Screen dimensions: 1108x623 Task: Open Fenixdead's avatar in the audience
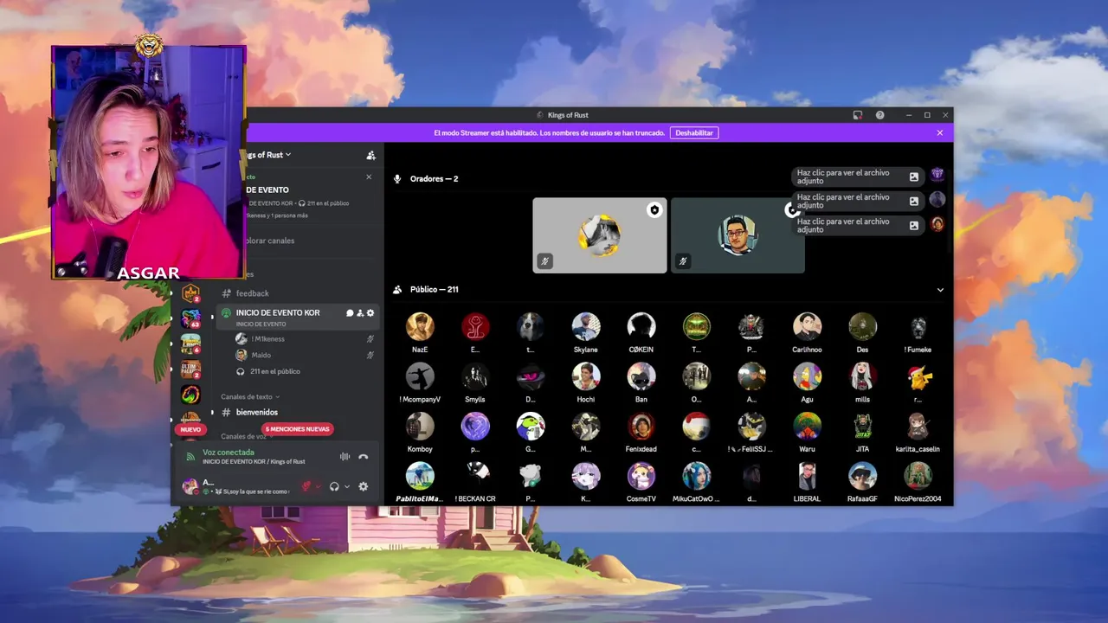[641, 426]
